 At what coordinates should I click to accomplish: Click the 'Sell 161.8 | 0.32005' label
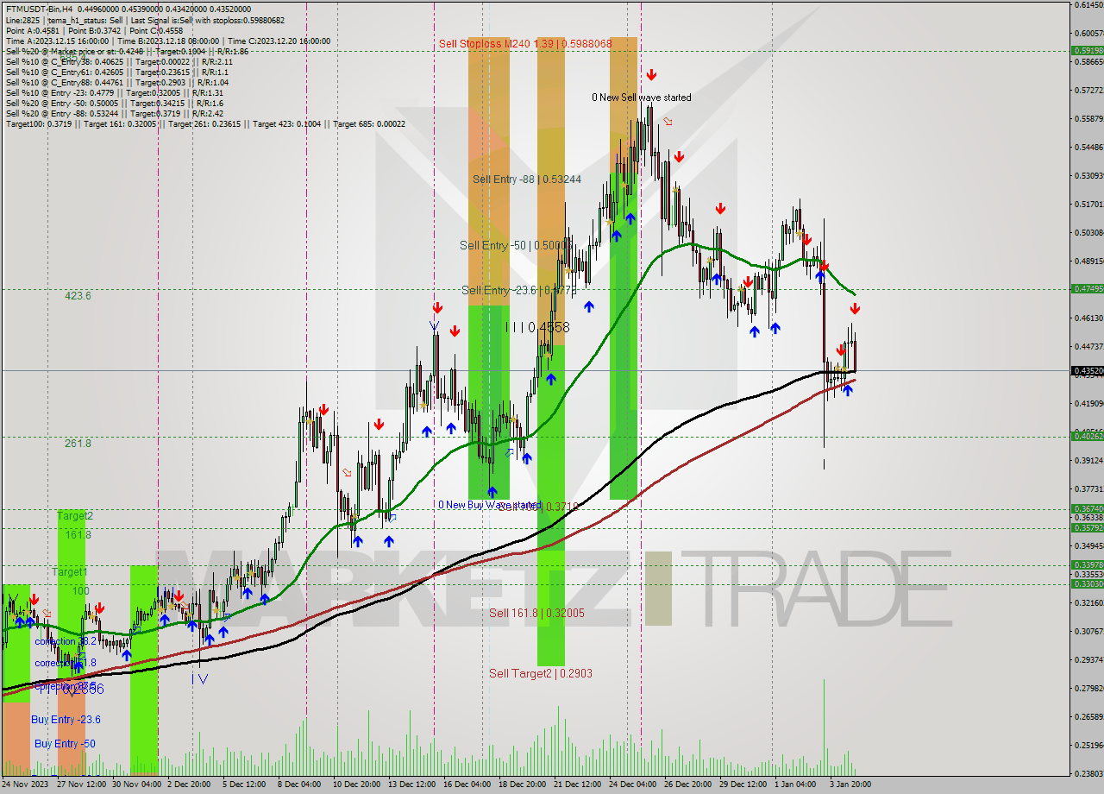click(536, 613)
